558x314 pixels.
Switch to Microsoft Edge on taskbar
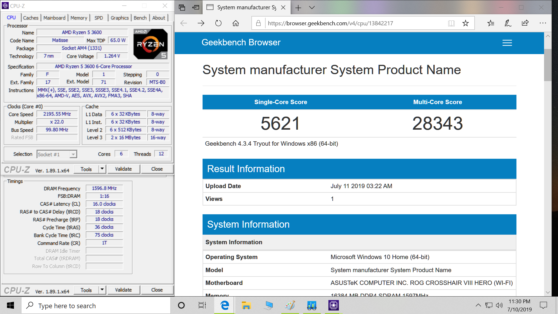coord(224,305)
